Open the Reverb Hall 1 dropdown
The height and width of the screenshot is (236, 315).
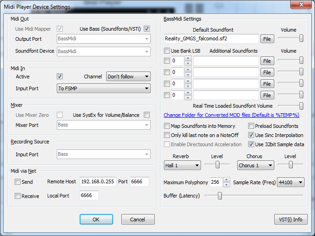pyautogui.click(x=182, y=165)
